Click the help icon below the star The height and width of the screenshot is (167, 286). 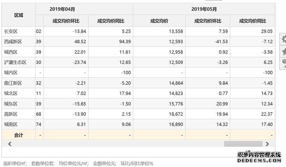[x=284, y=63]
